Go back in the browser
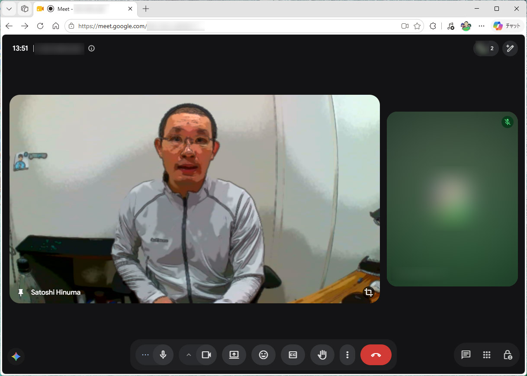The height and width of the screenshot is (376, 527). point(9,26)
